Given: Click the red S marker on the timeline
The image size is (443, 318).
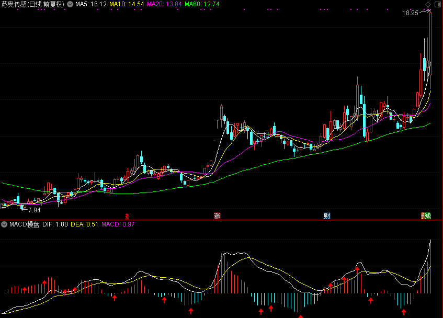Looking at the screenshot, I should click(x=127, y=217).
